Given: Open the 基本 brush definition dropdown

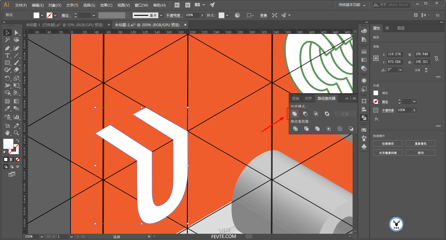Looking at the screenshot, I should (x=161, y=15).
